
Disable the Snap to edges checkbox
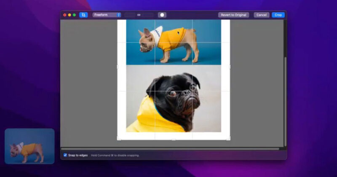click(65, 155)
